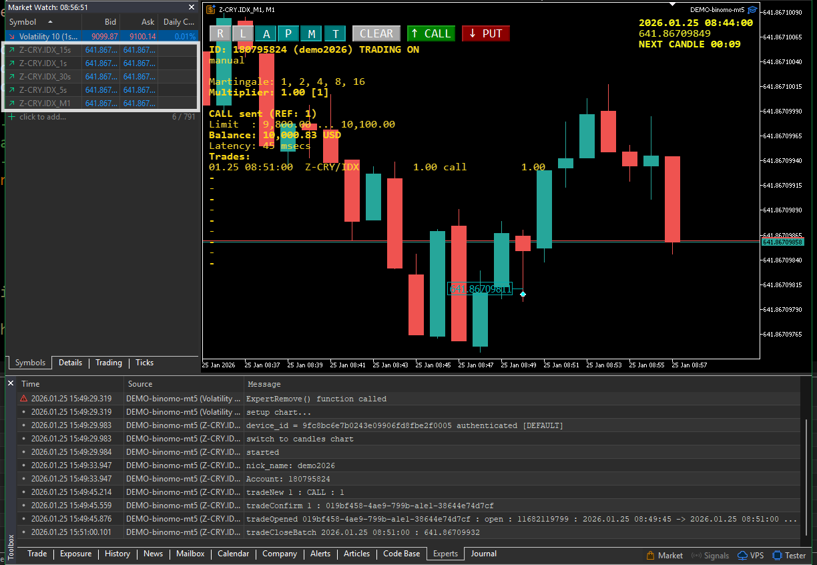Open the Calendar tab in the Toolbox
This screenshot has height=565, width=817.
point(234,554)
